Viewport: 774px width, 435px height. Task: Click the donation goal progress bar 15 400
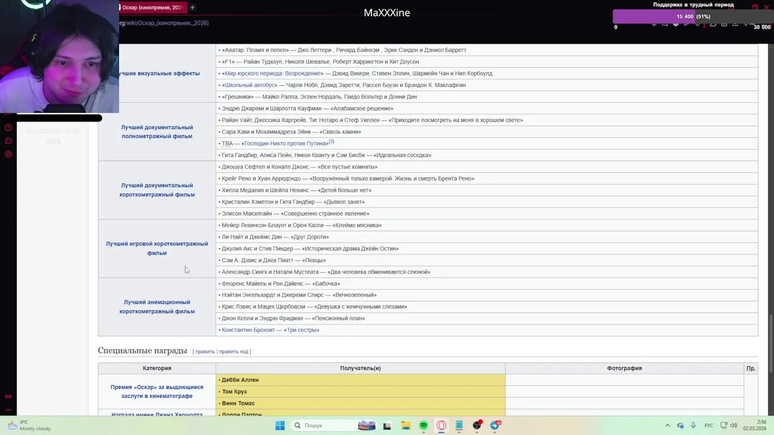click(x=693, y=17)
